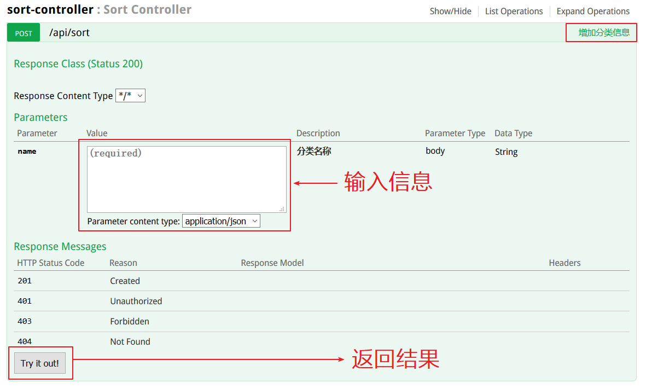This screenshot has width=646, height=389.
Task: Click the body parameter type value
Action: pyautogui.click(x=435, y=151)
